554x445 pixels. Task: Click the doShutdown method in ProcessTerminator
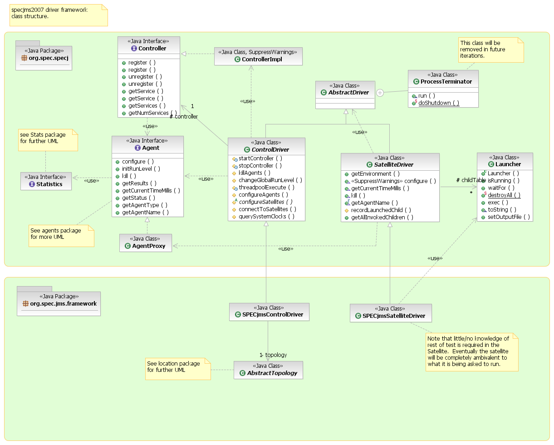click(x=438, y=103)
